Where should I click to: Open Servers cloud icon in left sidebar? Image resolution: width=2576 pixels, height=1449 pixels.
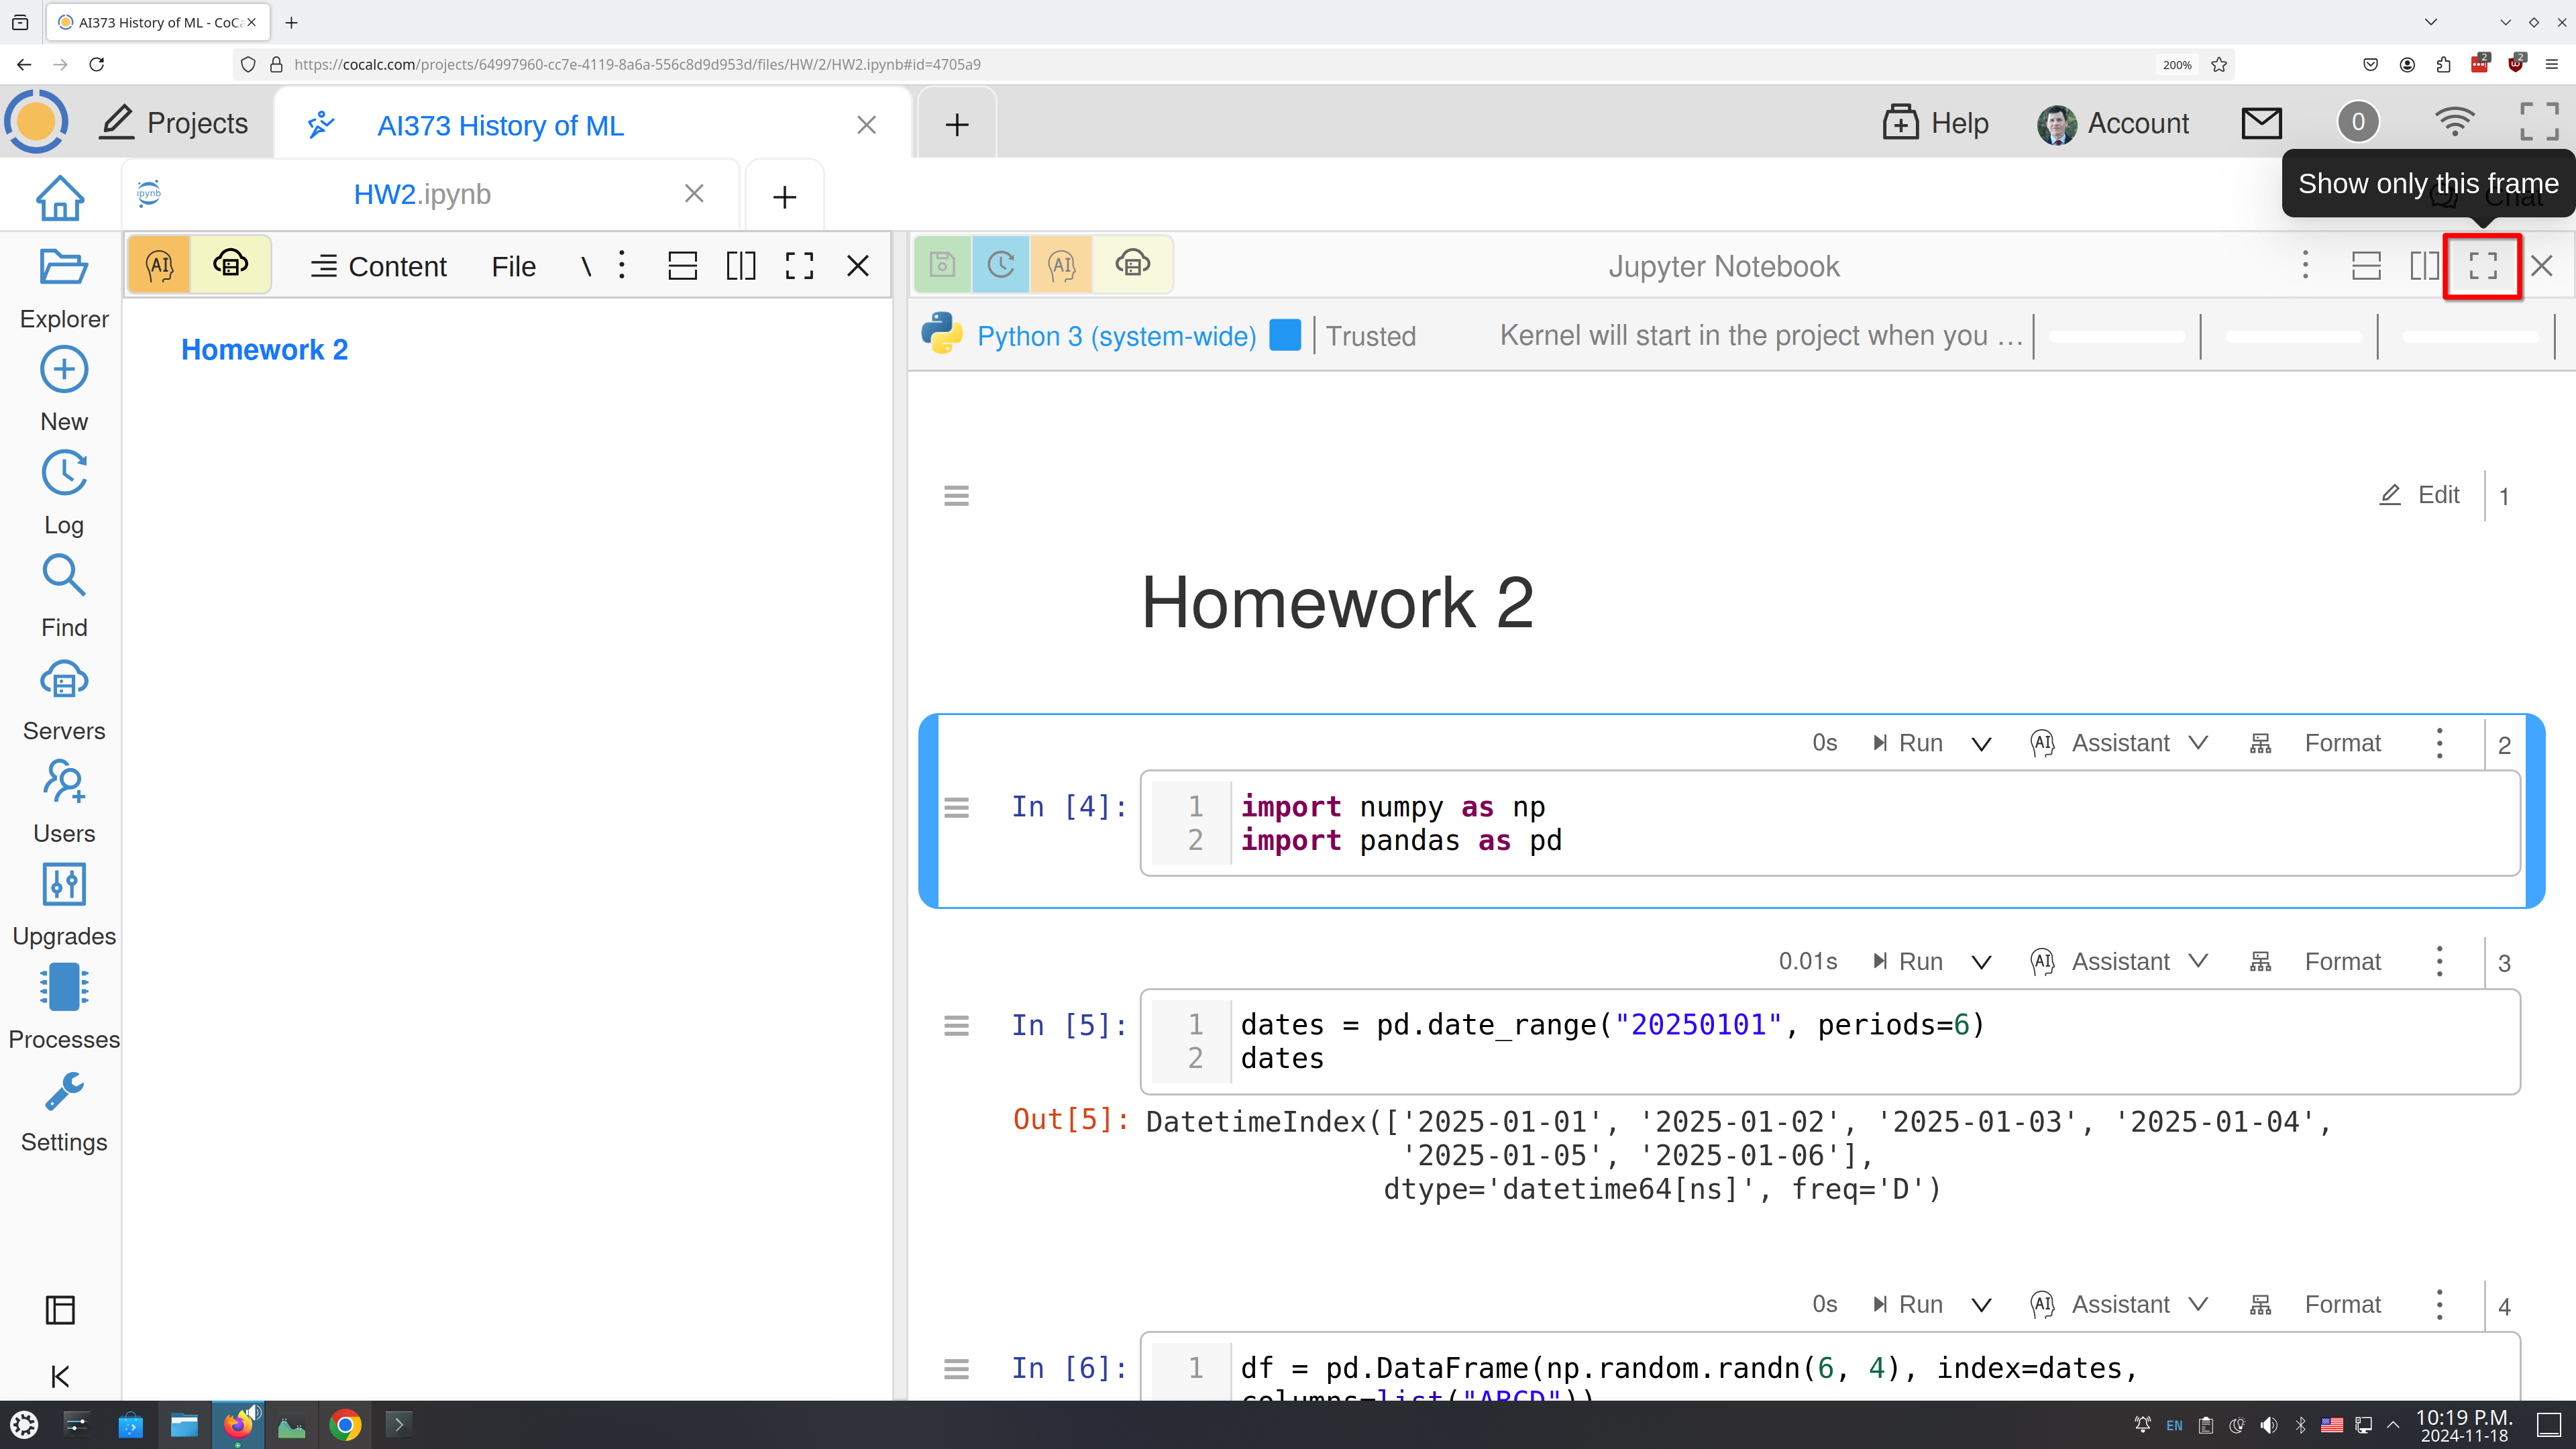[x=63, y=680]
